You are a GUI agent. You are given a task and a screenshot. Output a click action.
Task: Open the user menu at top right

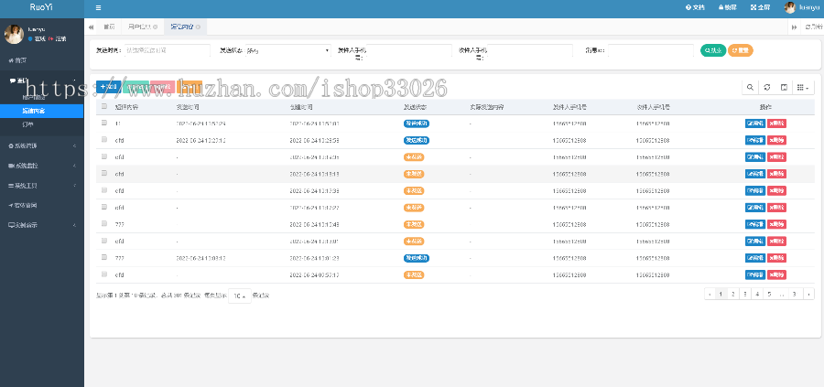[801, 7]
